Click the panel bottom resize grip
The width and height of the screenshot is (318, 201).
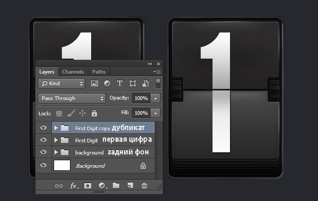click(x=99, y=191)
